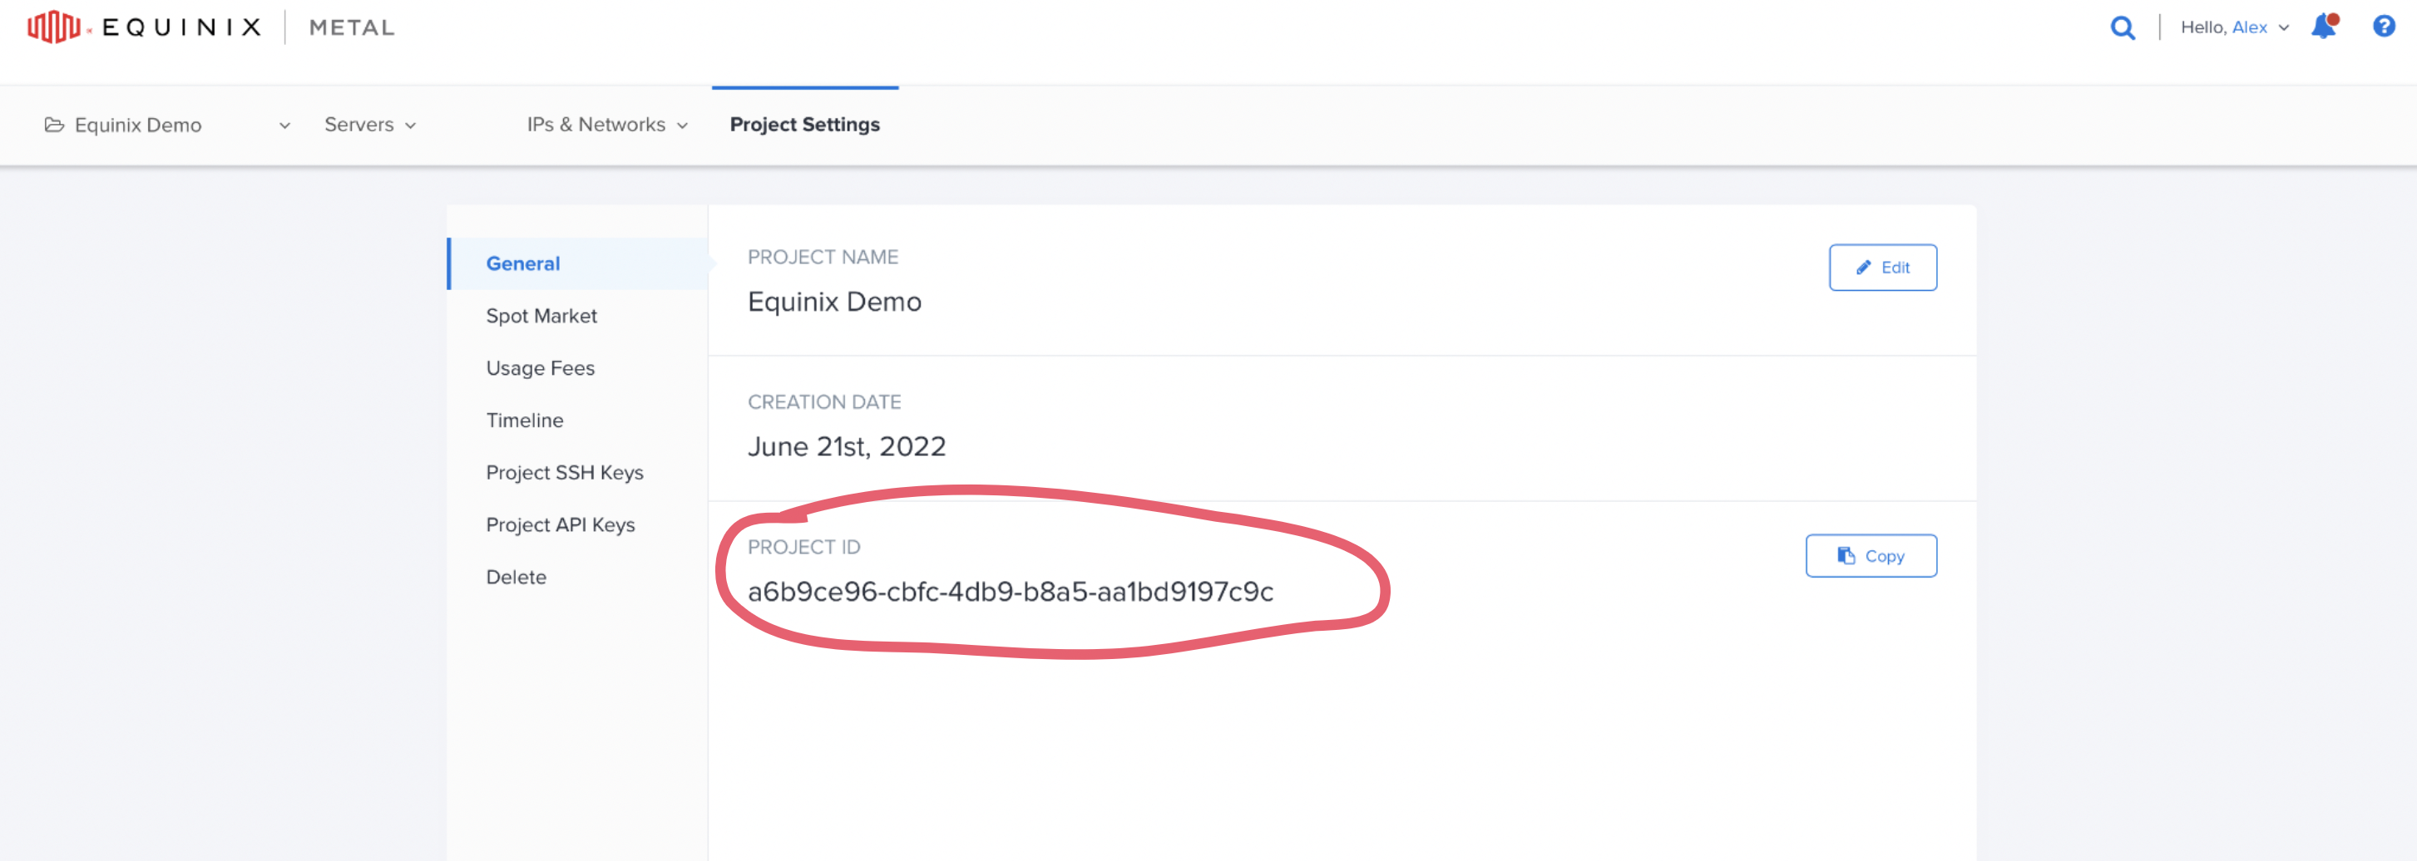Click the METAL wordmark in the header
The height and width of the screenshot is (861, 2417).
point(352,27)
